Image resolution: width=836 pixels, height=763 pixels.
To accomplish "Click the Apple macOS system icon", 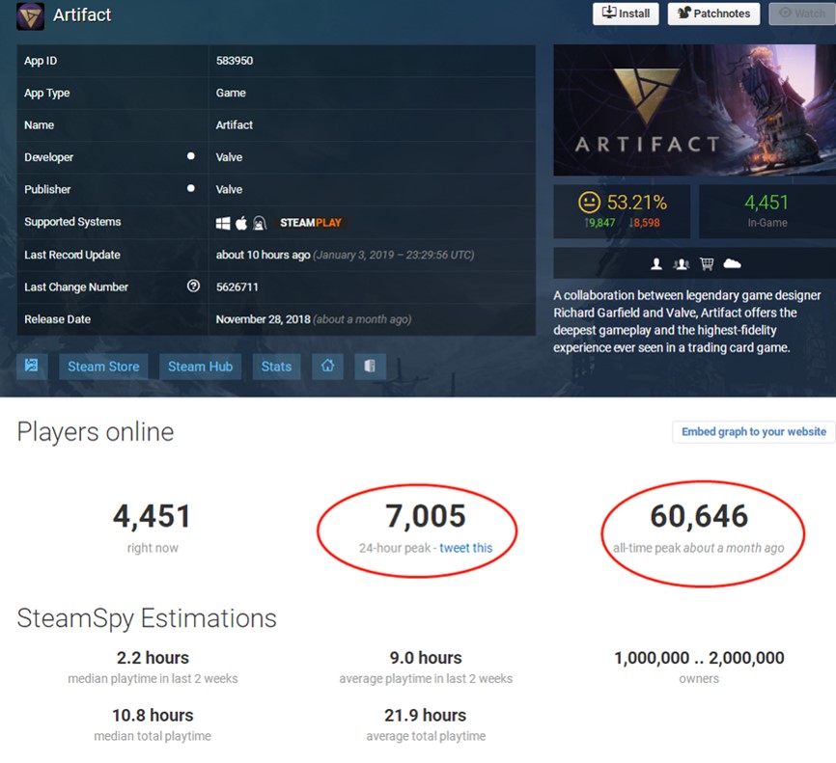I will [241, 223].
